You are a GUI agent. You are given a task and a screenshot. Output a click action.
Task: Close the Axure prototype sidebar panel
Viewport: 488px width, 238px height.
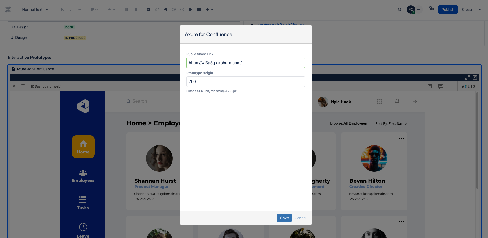[14, 86]
